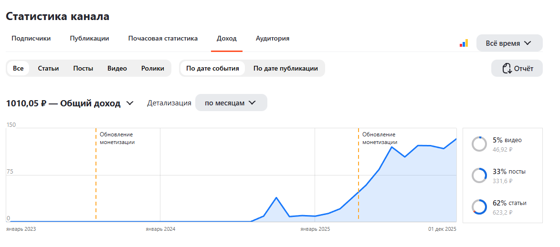Screen dimensions: 560x247
Task: Expand the 'Общий доход' metric chevron
Action: click(x=130, y=103)
